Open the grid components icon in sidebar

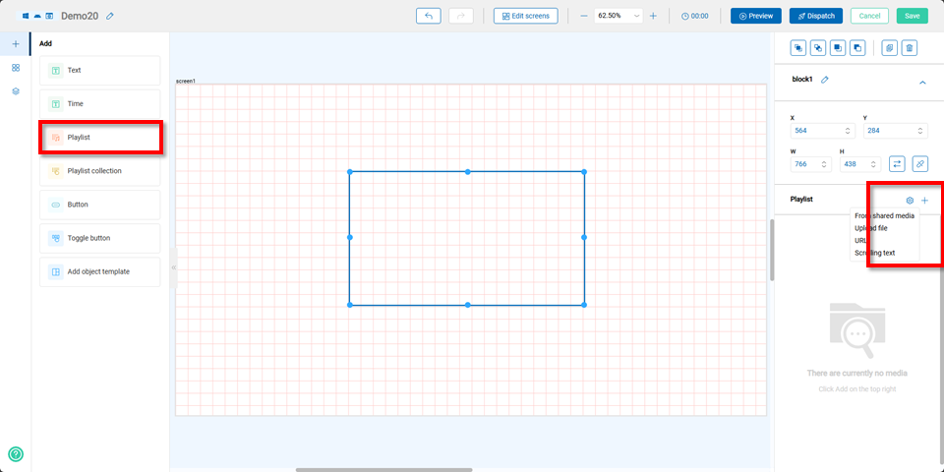(x=16, y=68)
